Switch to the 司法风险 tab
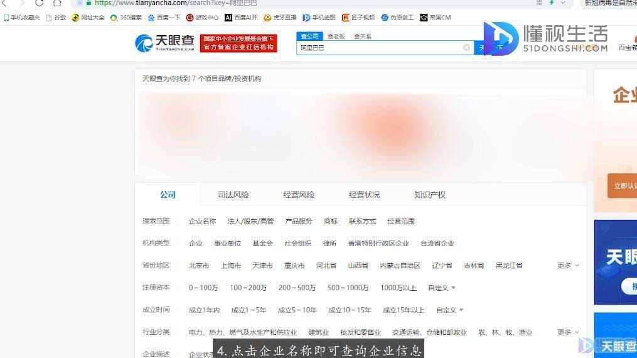The image size is (637, 358). 233,195
